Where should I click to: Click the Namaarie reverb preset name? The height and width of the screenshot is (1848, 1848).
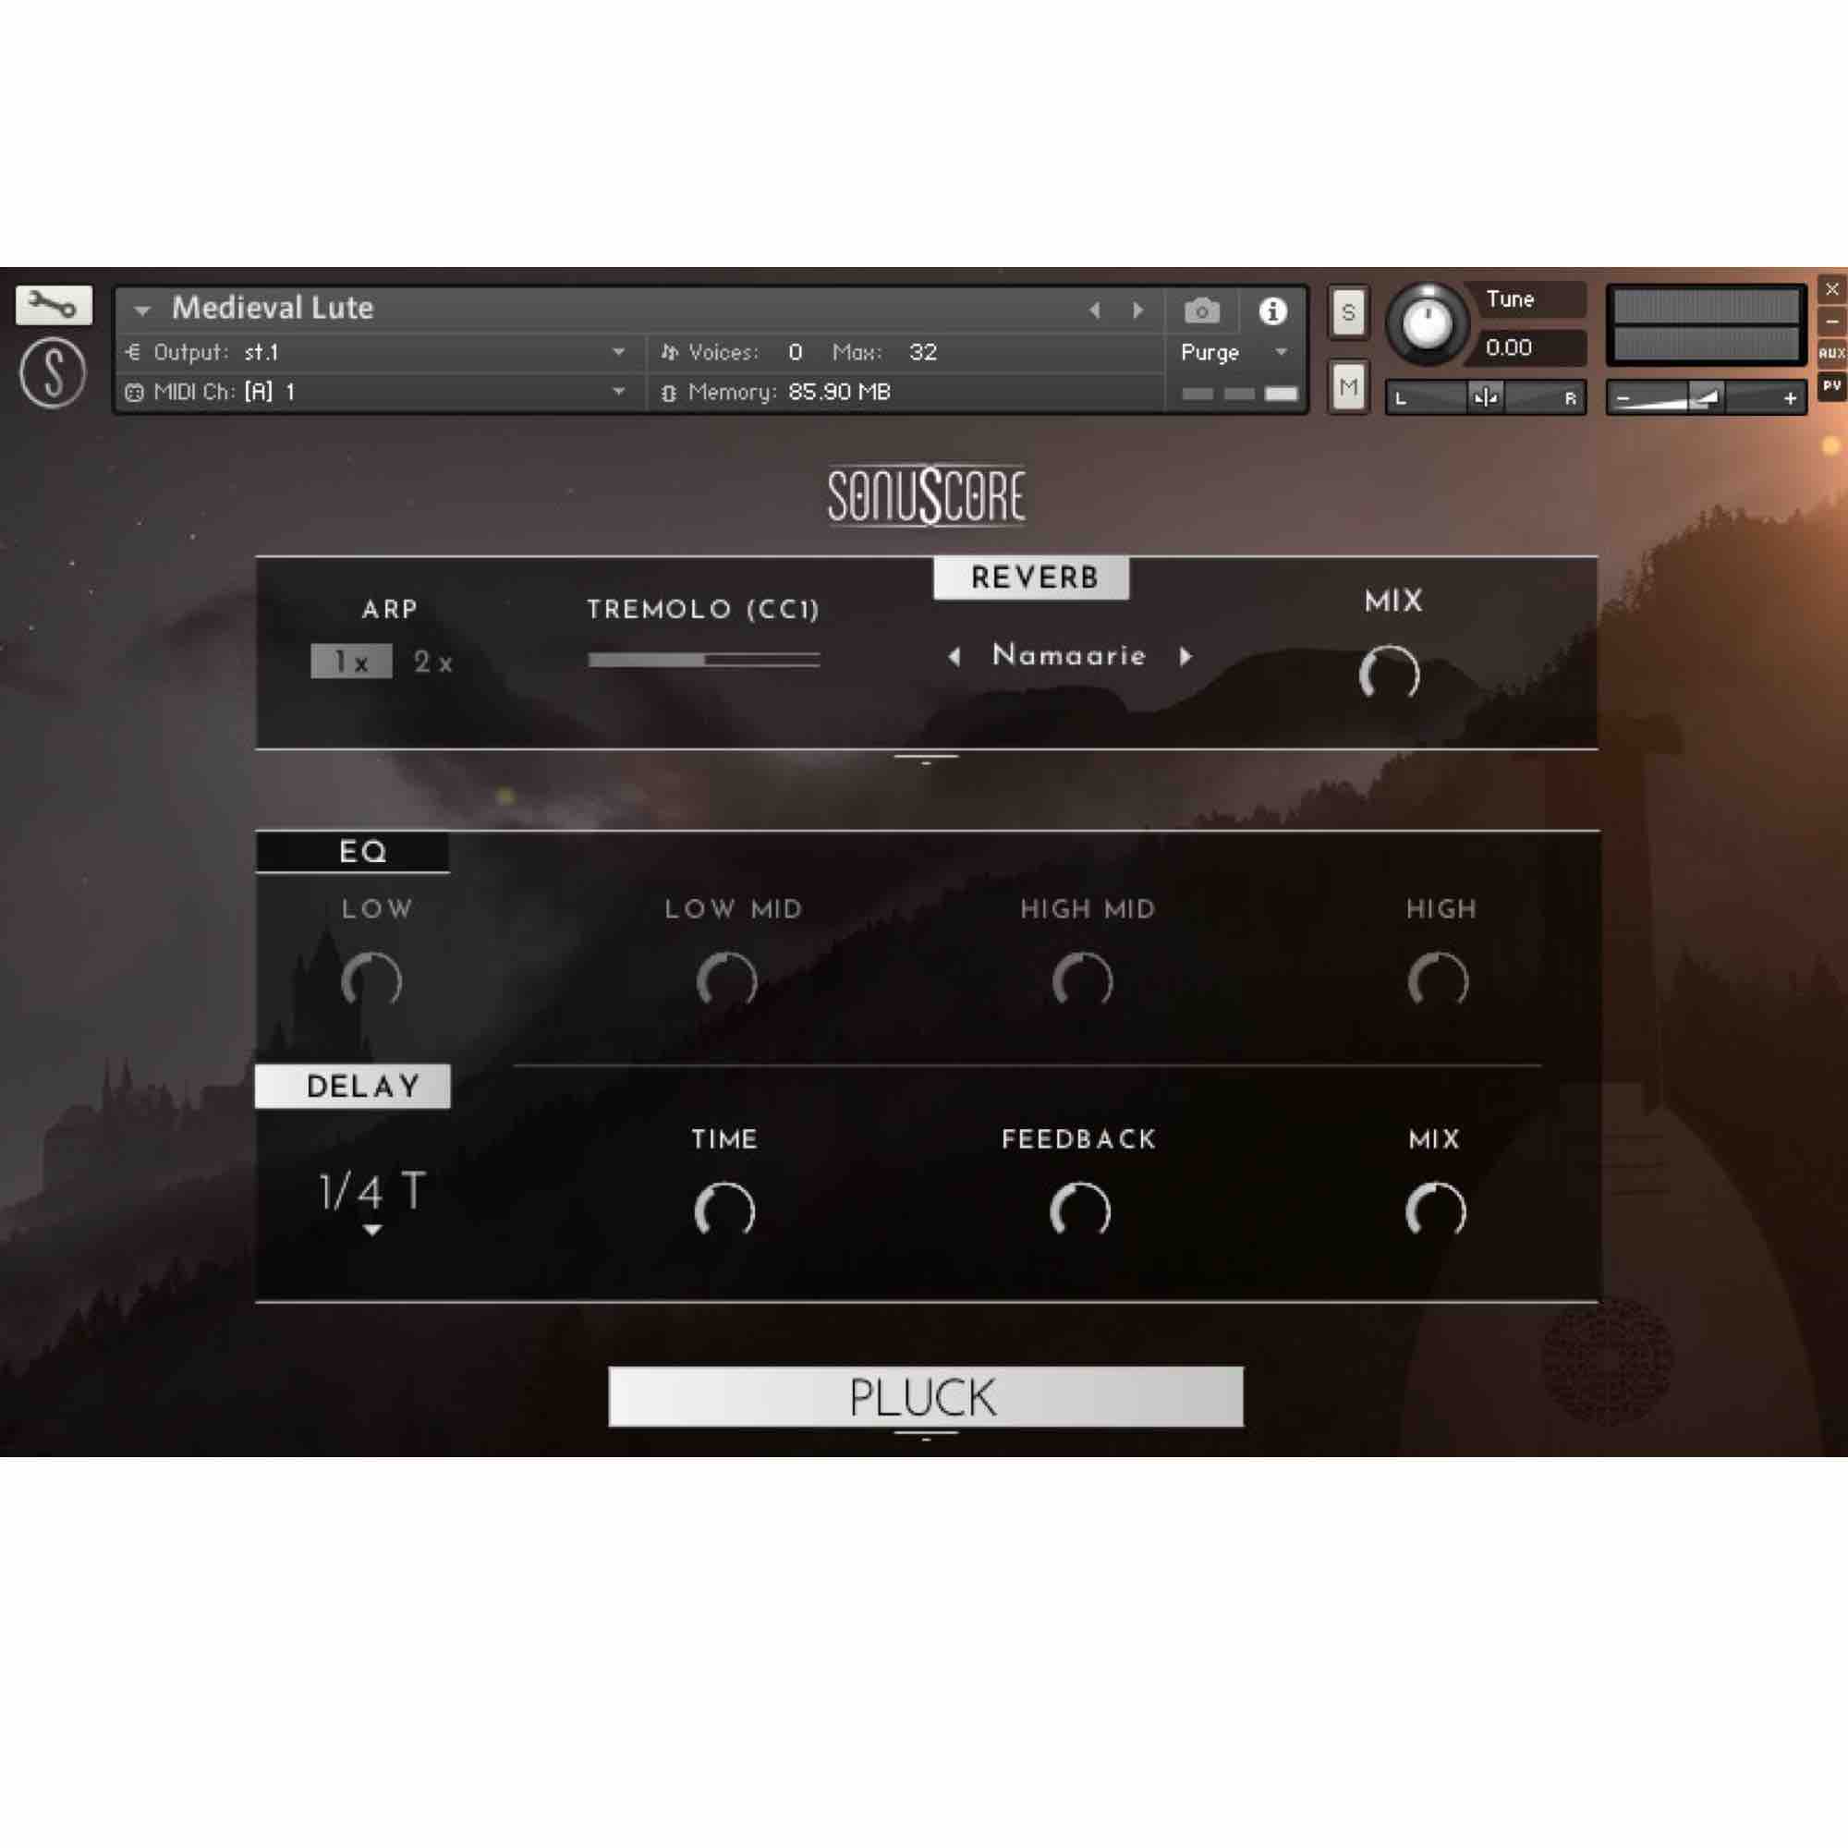point(1069,655)
